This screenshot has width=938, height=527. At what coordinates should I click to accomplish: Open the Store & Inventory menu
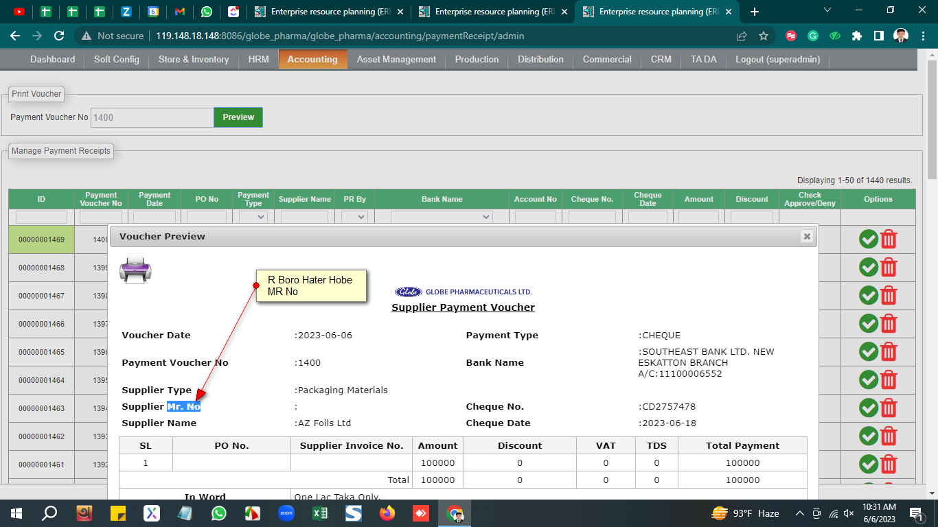click(x=194, y=60)
